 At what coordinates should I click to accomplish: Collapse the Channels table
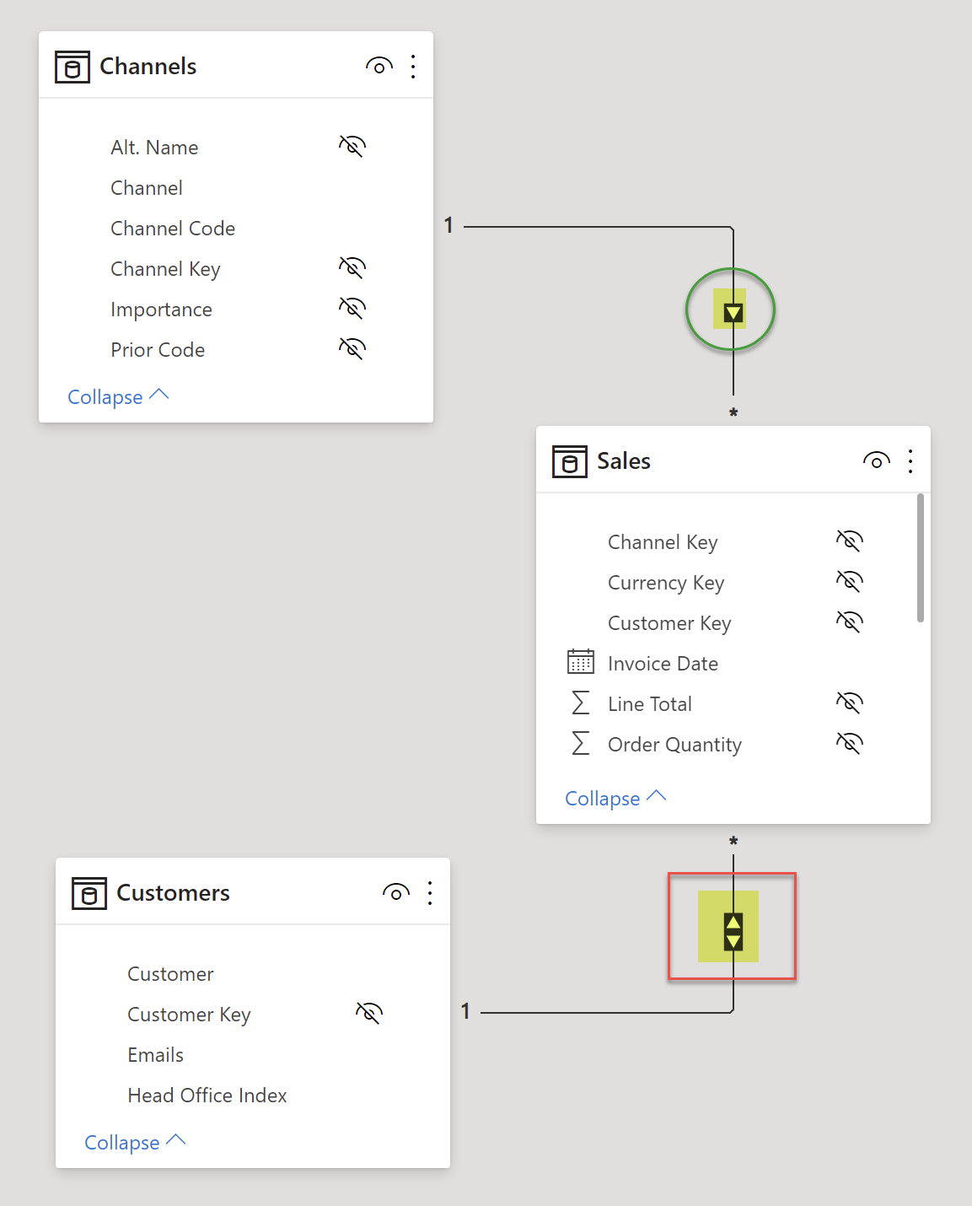click(x=118, y=396)
